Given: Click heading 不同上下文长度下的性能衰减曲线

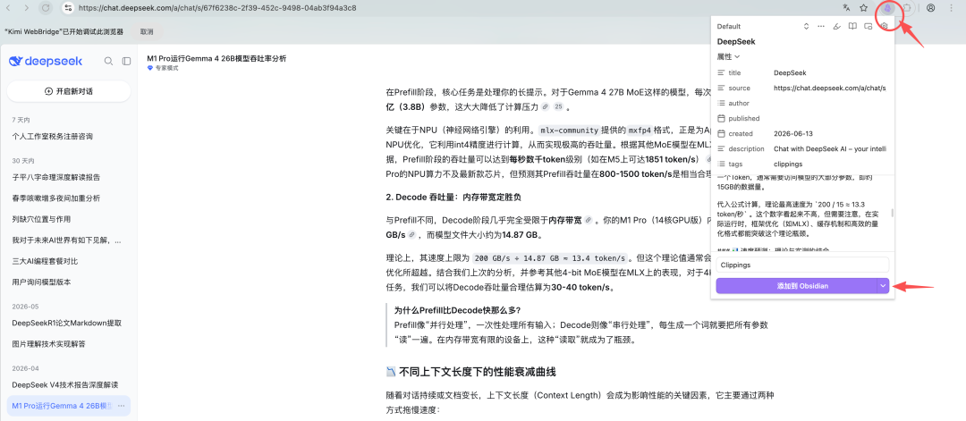Looking at the screenshot, I should click(478, 372).
